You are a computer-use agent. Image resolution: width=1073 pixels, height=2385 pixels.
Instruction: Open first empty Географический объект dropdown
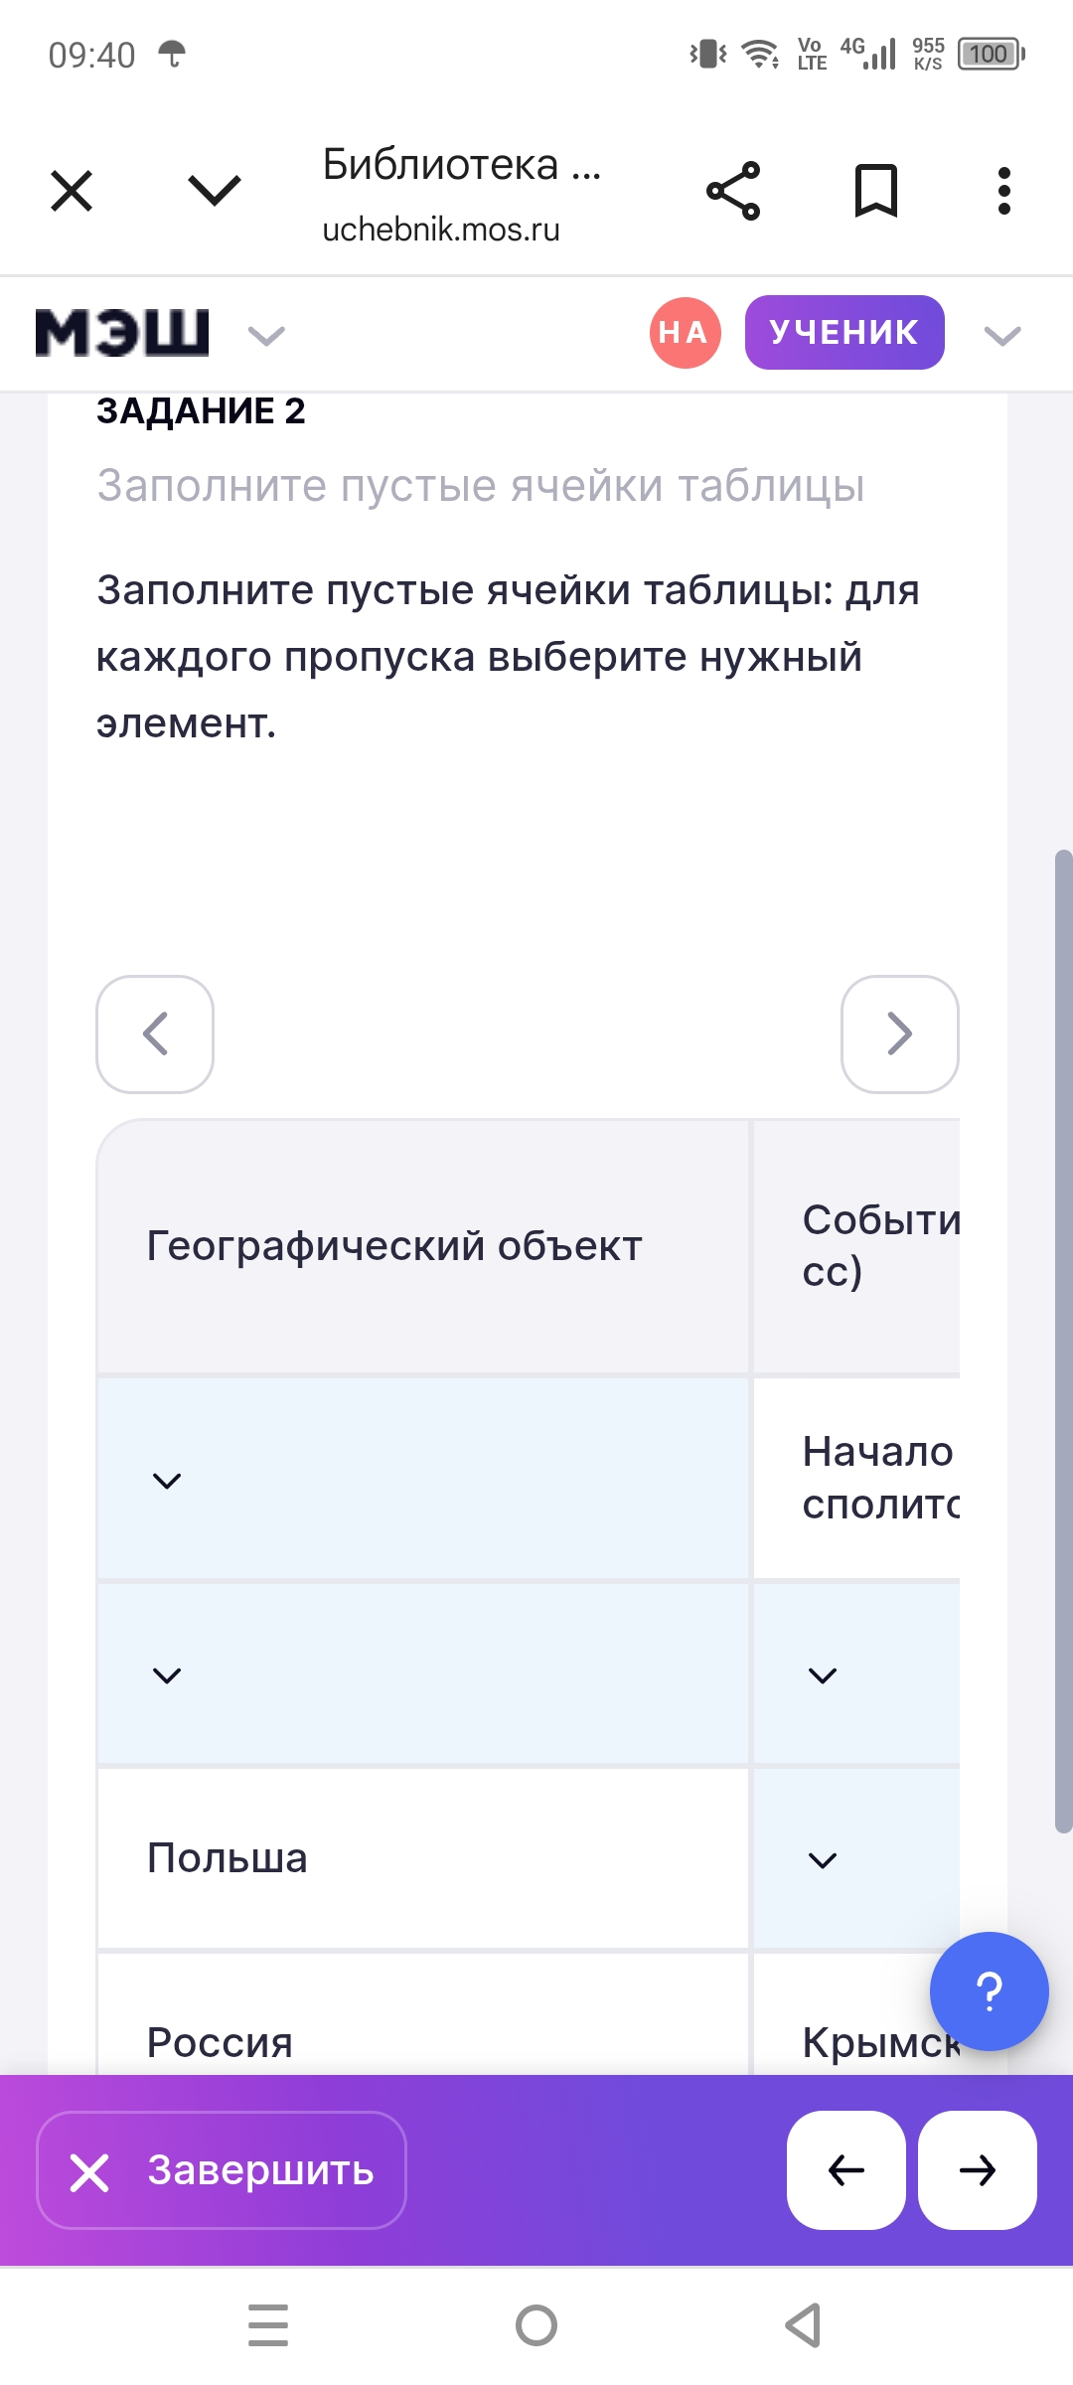click(x=422, y=1480)
